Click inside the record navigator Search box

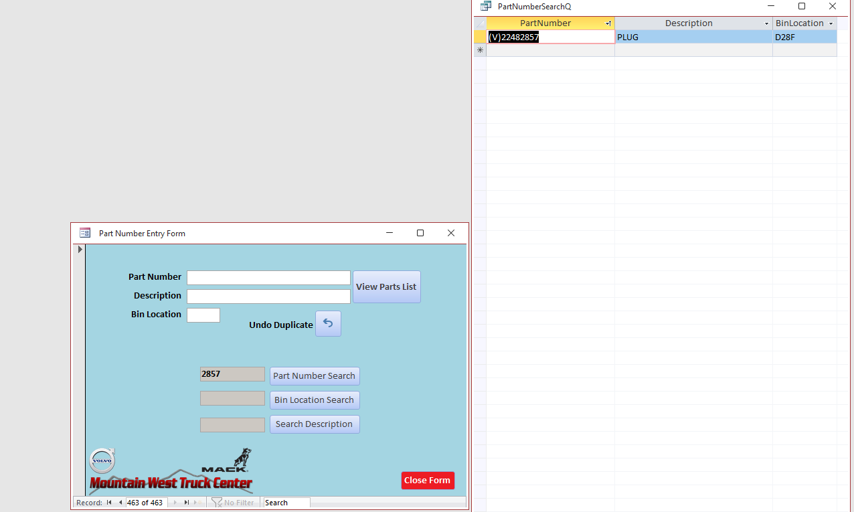286,502
